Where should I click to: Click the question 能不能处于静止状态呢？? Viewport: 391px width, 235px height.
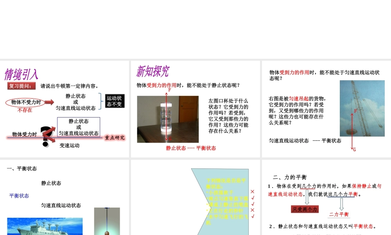(x=213, y=85)
